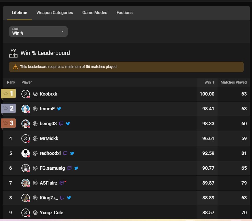The width and height of the screenshot is (252, 221).
Task: Open the Weapon Categories tab
Action: point(55,13)
